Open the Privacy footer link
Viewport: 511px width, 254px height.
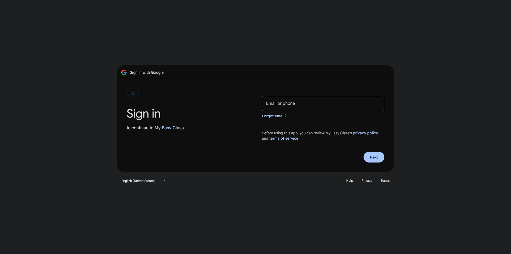click(366, 181)
